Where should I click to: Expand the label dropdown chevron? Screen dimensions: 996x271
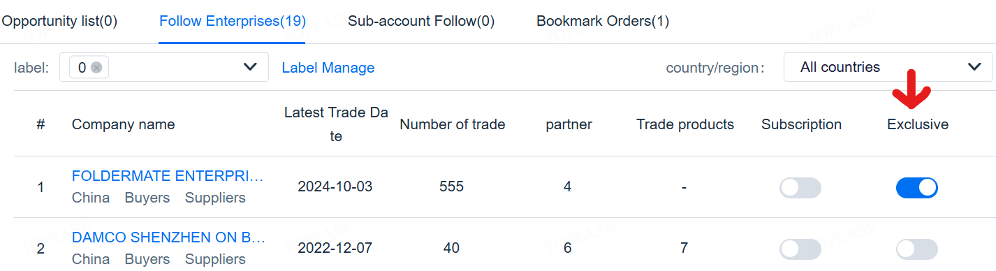pos(250,68)
